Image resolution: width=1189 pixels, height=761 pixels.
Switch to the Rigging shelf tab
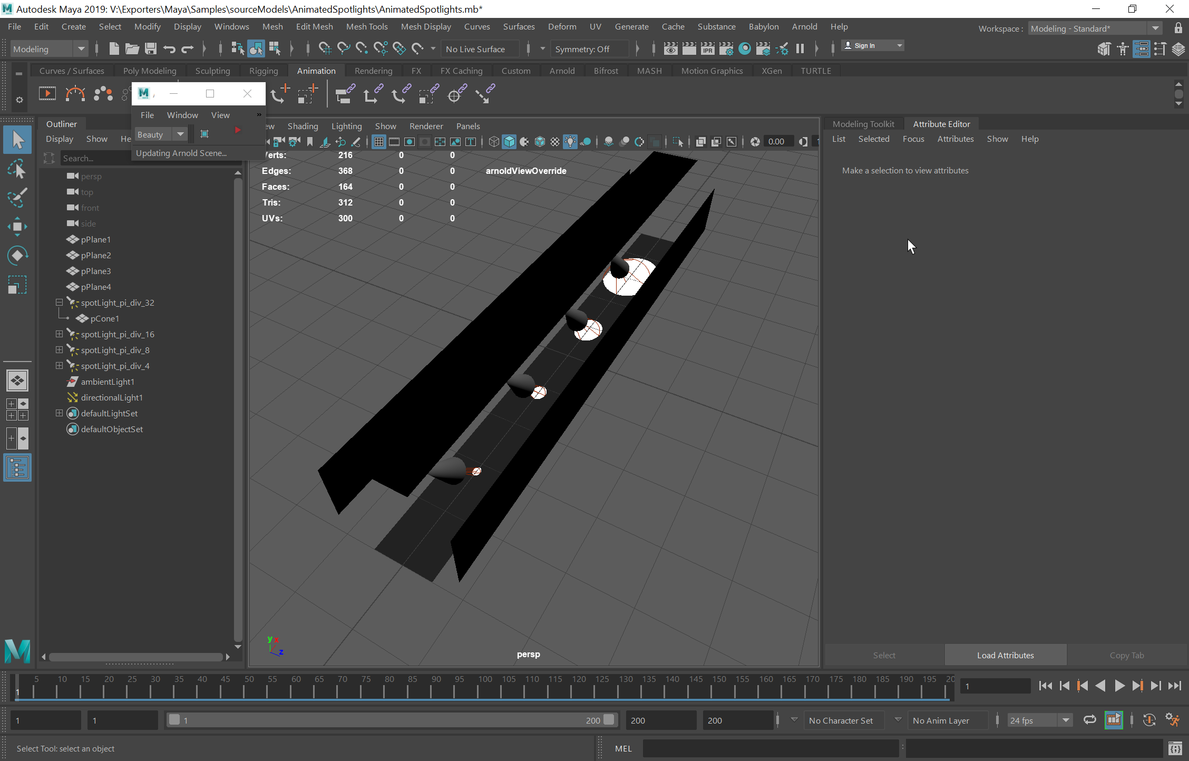(x=264, y=71)
